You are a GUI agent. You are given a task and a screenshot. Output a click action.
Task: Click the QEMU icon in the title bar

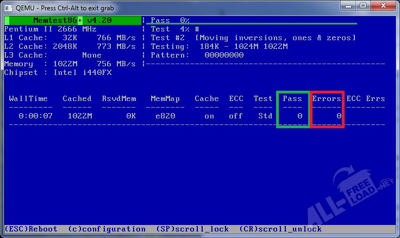[8, 7]
